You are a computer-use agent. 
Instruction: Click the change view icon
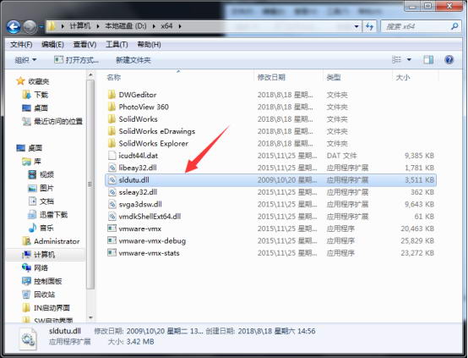coord(396,60)
